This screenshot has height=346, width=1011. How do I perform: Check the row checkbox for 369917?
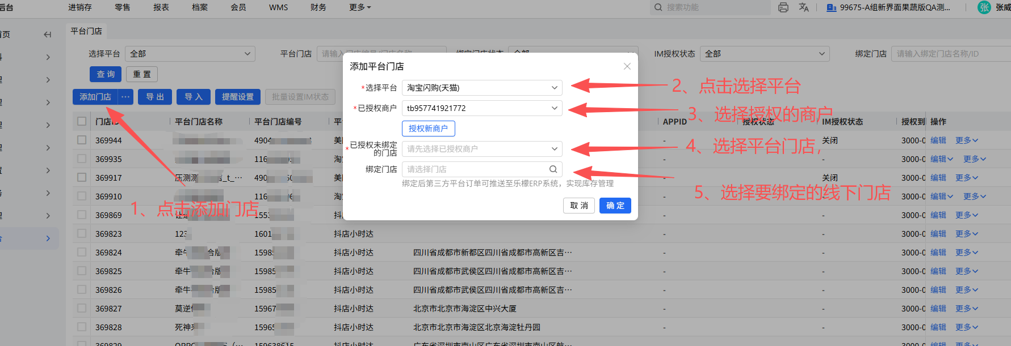tap(82, 177)
